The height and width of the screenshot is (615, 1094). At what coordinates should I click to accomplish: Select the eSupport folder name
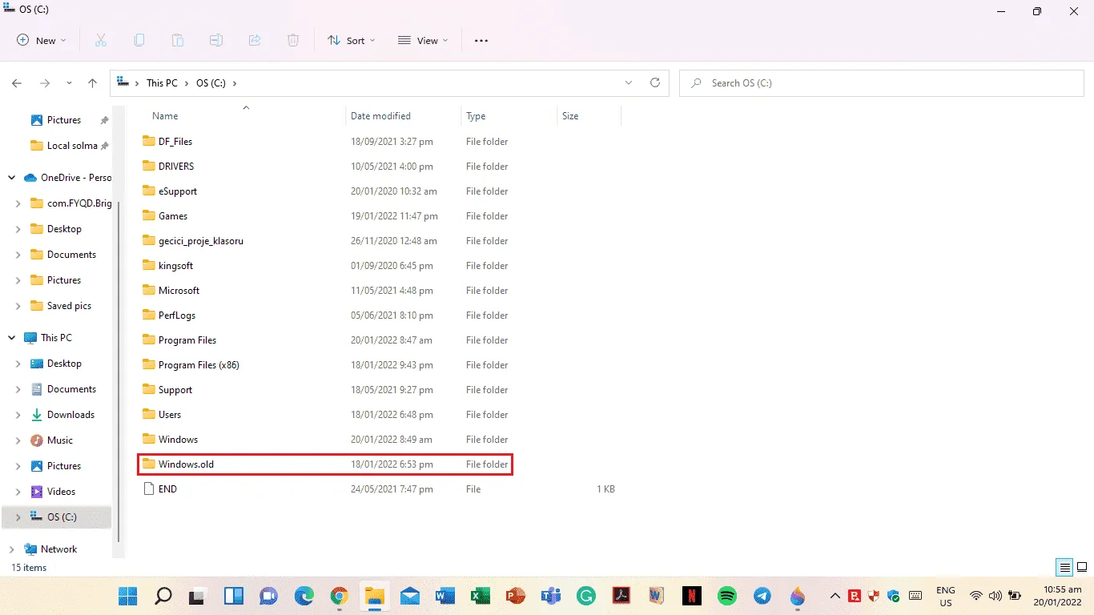tap(178, 191)
